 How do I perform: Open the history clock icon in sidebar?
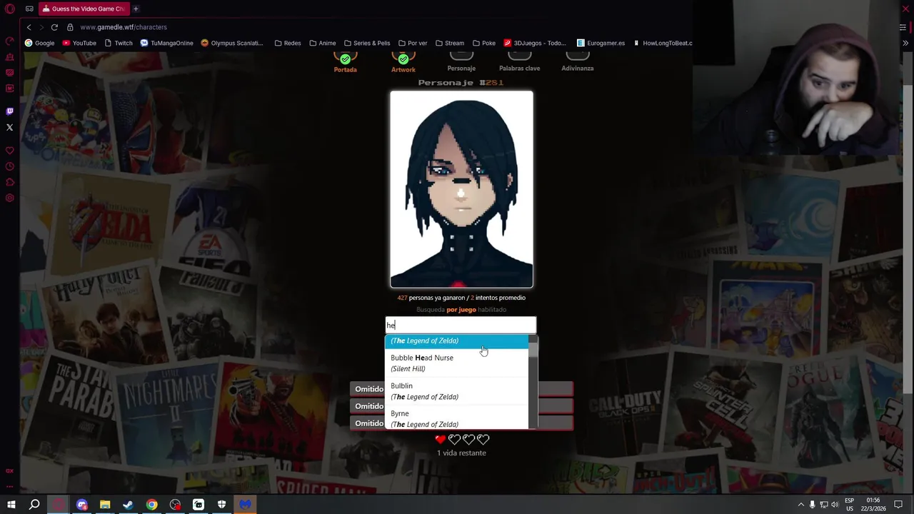9,167
